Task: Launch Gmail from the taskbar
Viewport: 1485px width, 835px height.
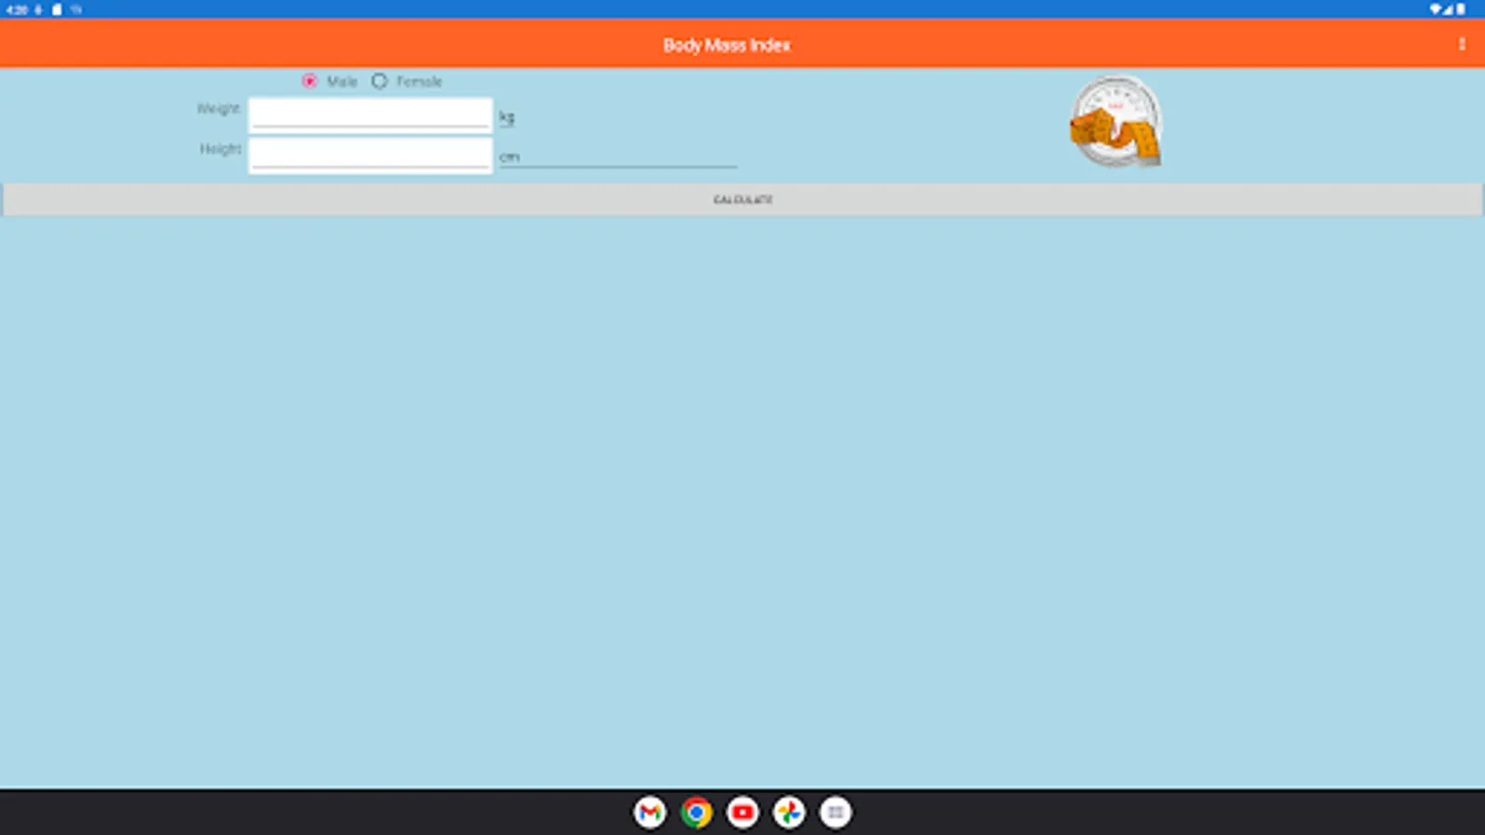Action: (x=650, y=812)
